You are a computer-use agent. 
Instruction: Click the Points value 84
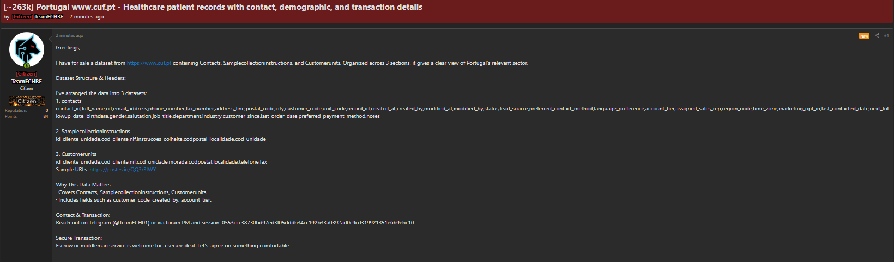click(x=46, y=116)
